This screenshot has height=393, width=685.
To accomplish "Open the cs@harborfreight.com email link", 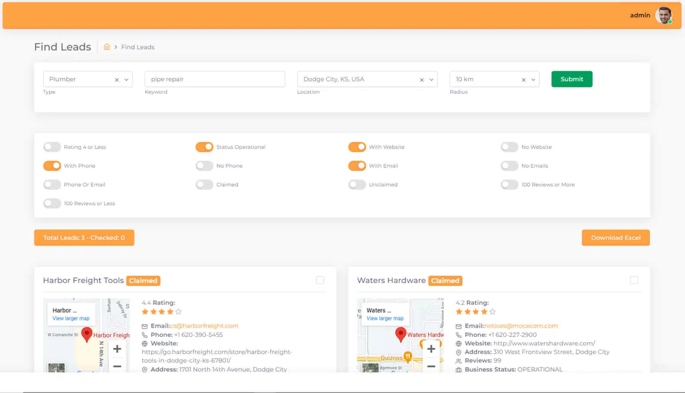I will (204, 326).
